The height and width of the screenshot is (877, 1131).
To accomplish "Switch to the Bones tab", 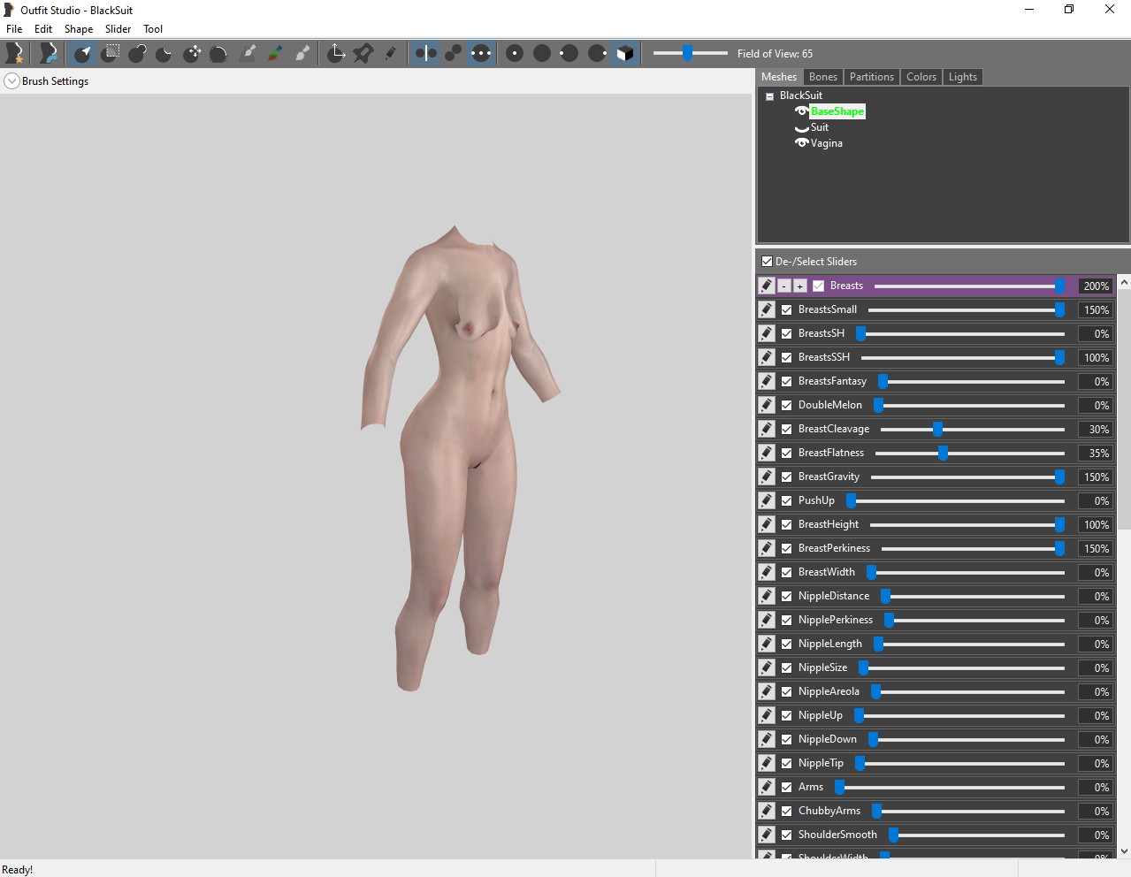I will coord(822,77).
